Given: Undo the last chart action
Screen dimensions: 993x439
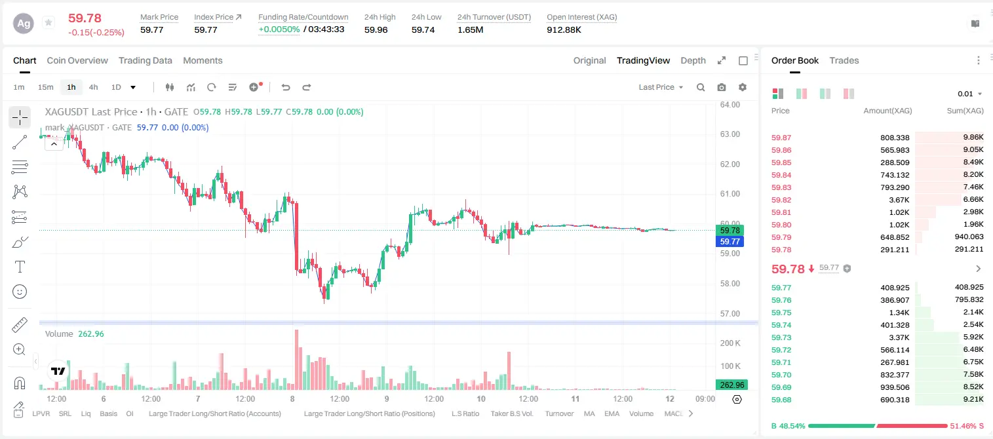Looking at the screenshot, I should tap(286, 87).
